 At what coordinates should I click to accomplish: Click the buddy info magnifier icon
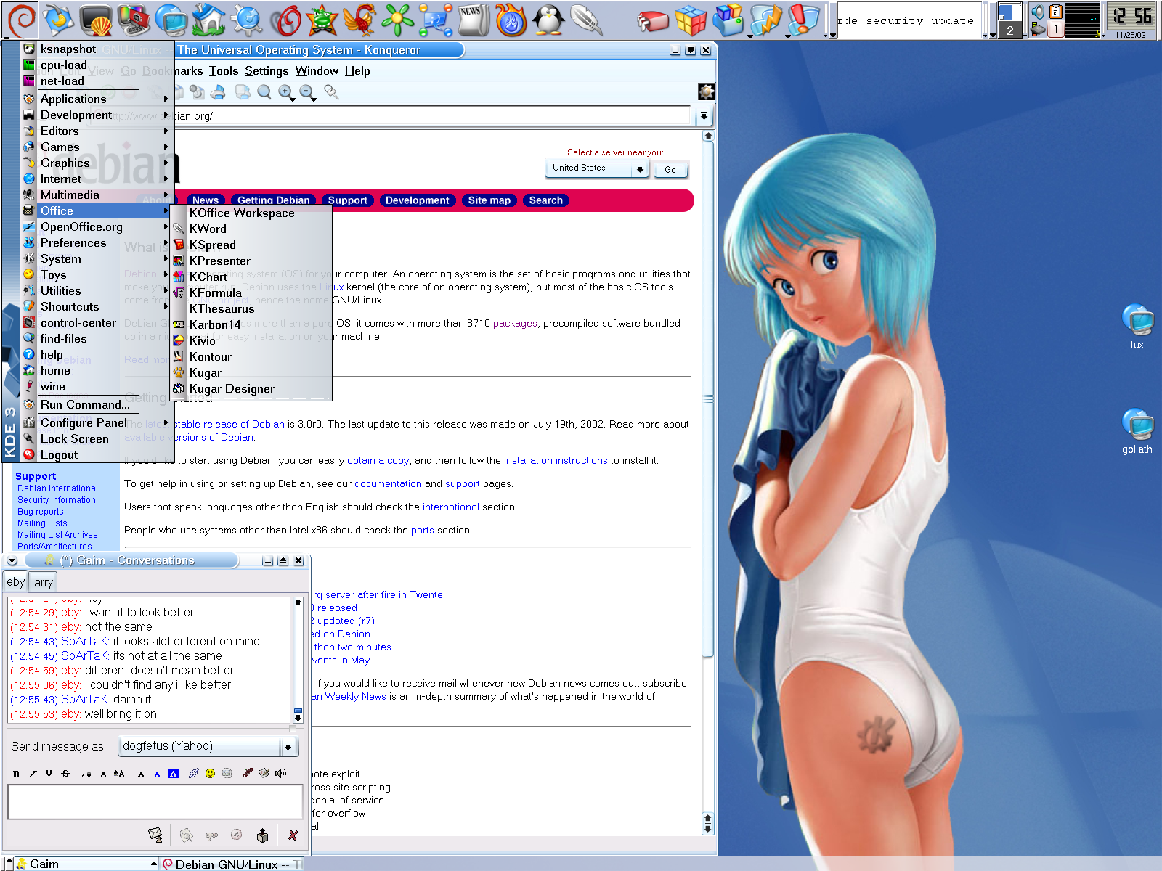(x=187, y=835)
